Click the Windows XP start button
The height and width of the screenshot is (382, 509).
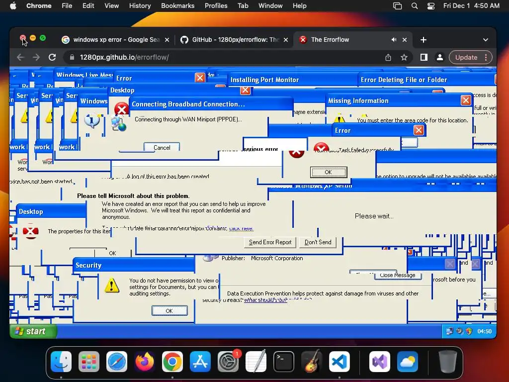tap(33, 331)
